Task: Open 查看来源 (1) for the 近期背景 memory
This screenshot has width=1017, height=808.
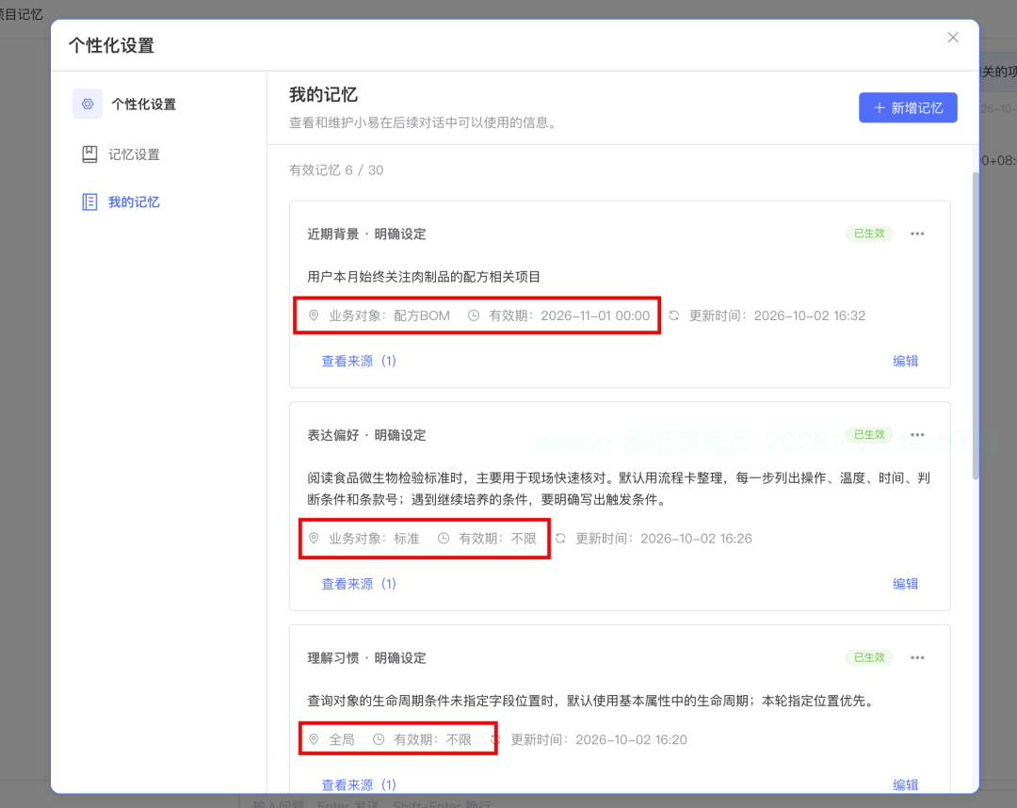Action: point(359,362)
